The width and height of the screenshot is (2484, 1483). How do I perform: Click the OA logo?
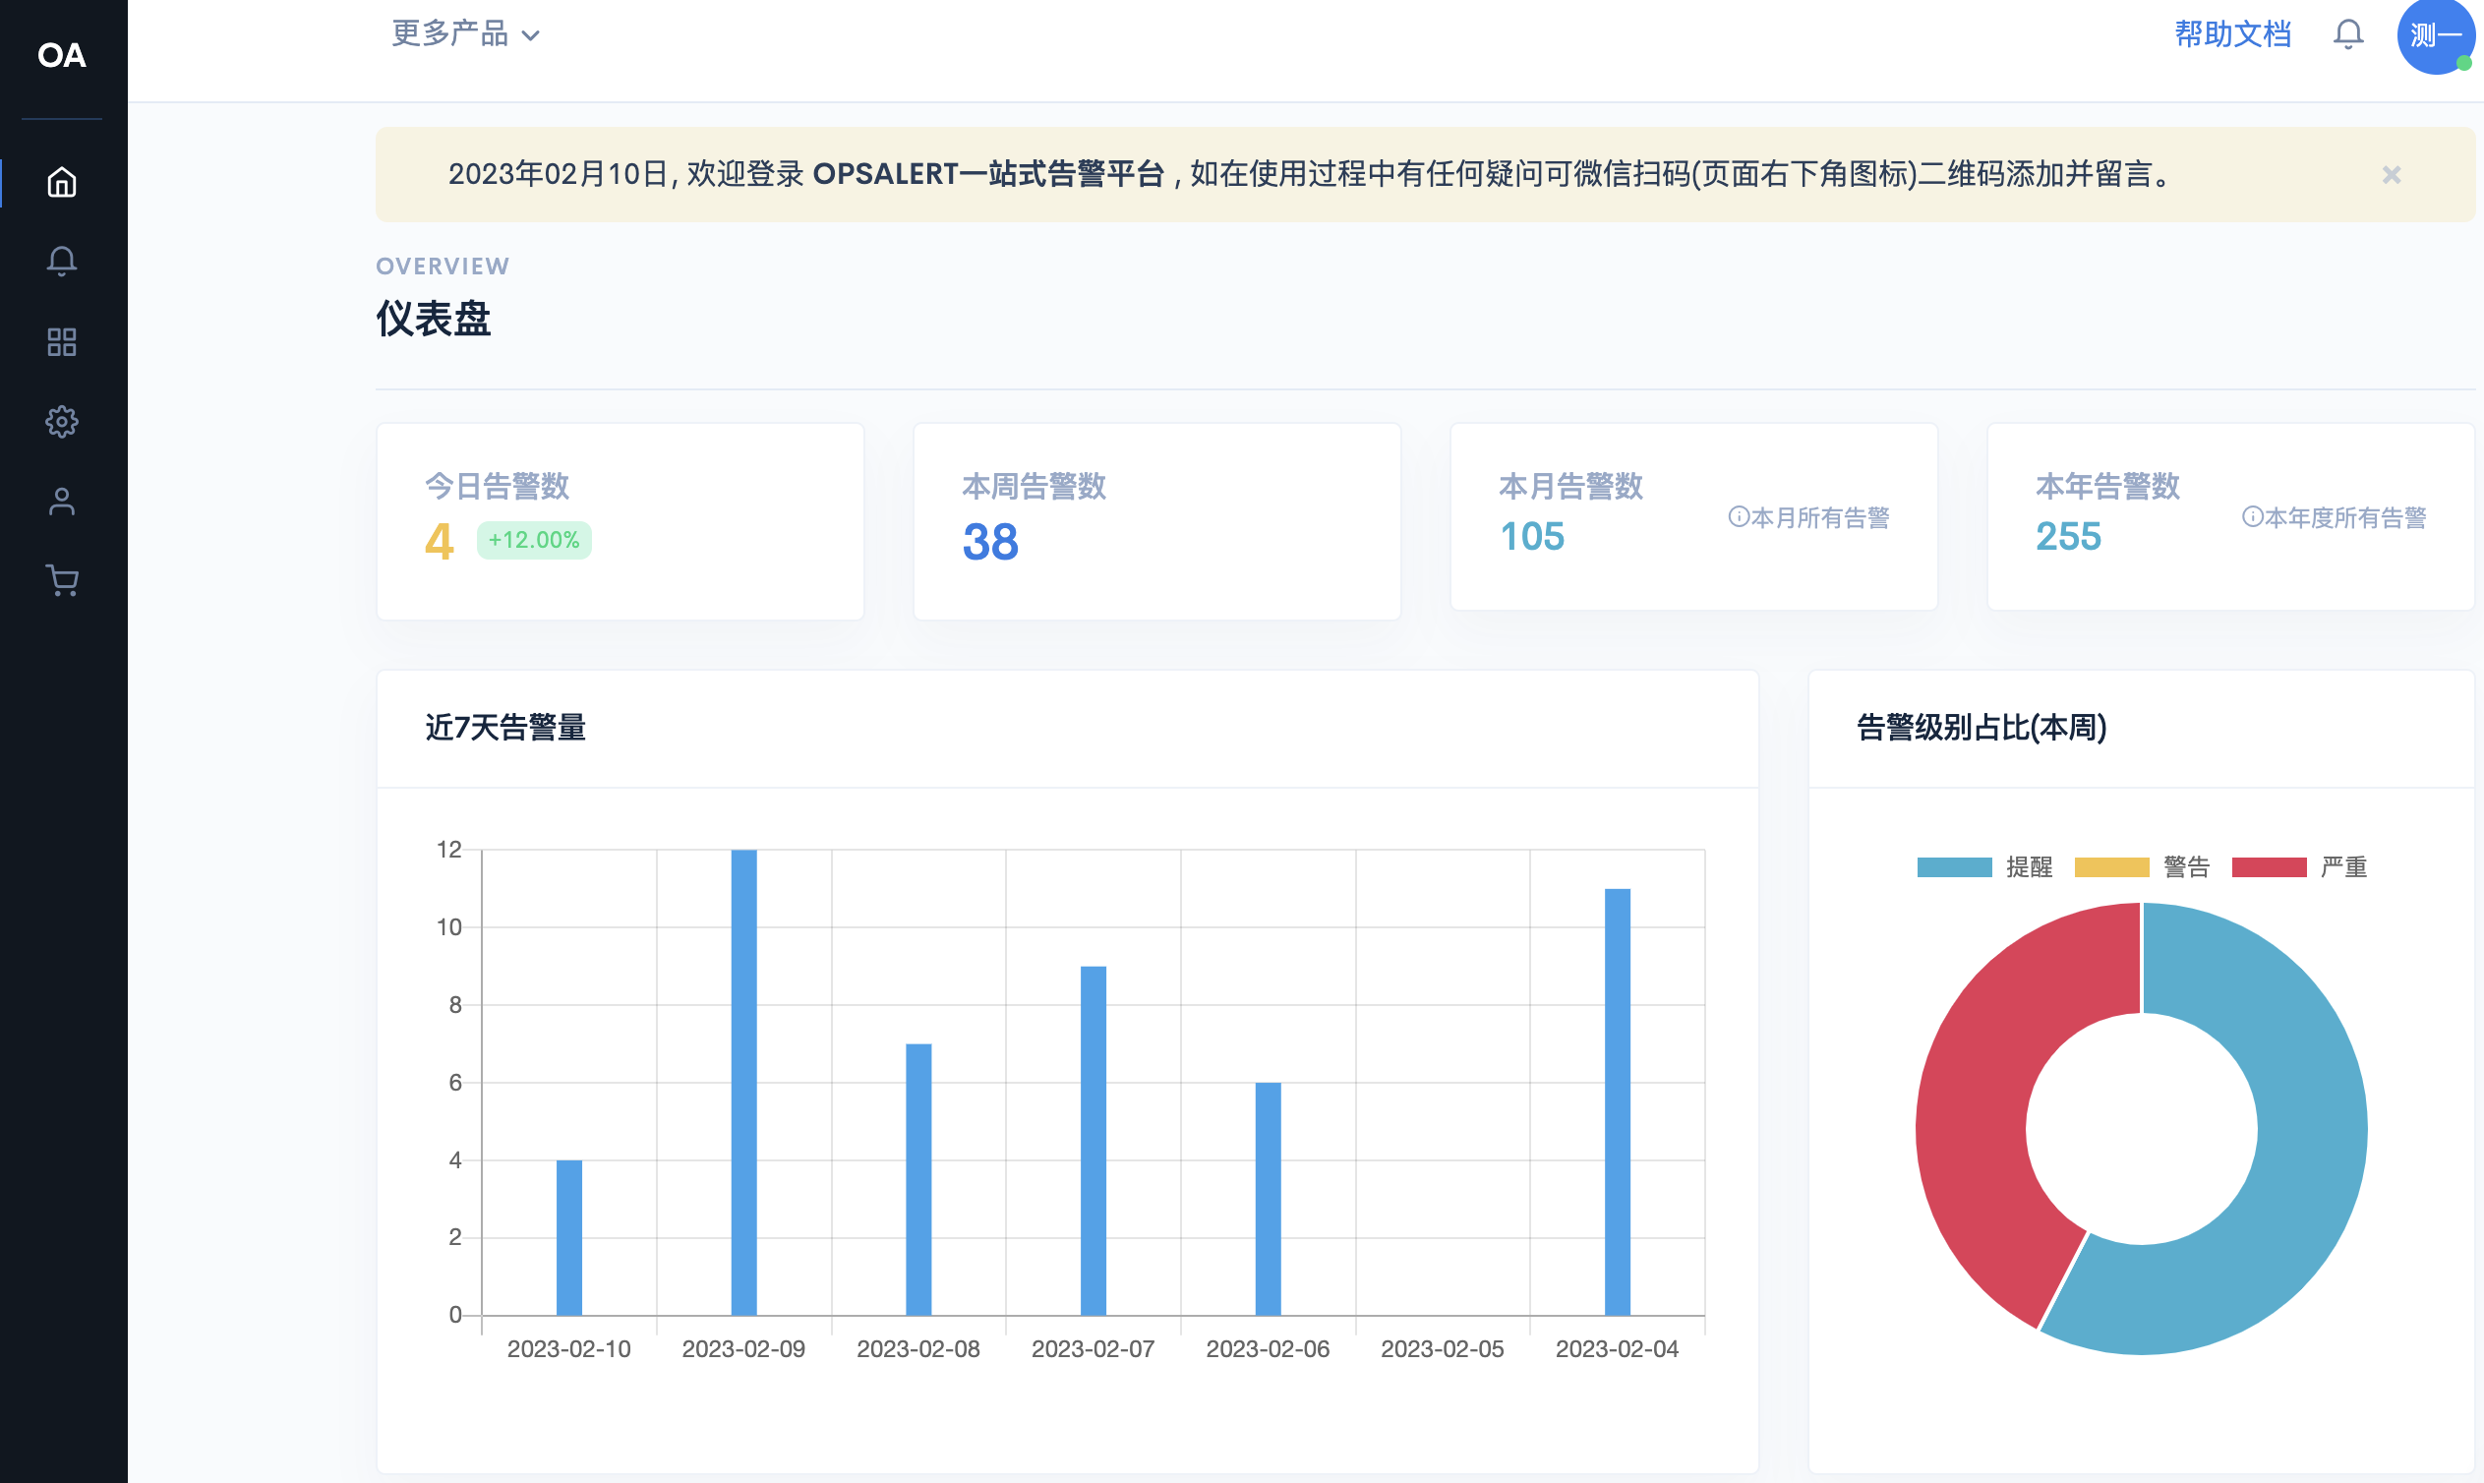[x=62, y=55]
